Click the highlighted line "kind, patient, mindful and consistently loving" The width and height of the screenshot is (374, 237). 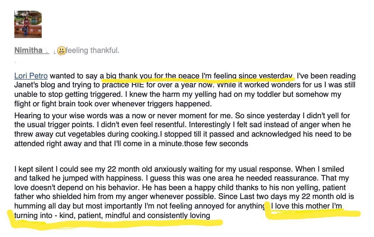[x=135, y=215]
